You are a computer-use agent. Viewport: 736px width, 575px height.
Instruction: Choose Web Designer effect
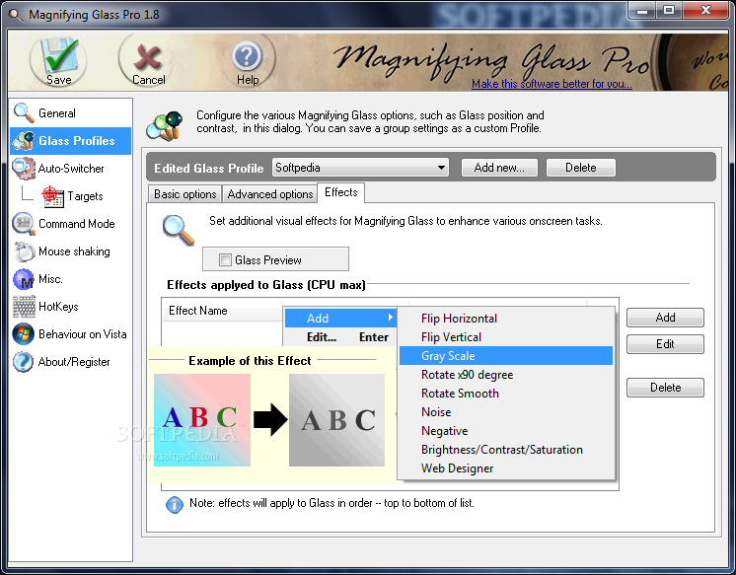506,468
